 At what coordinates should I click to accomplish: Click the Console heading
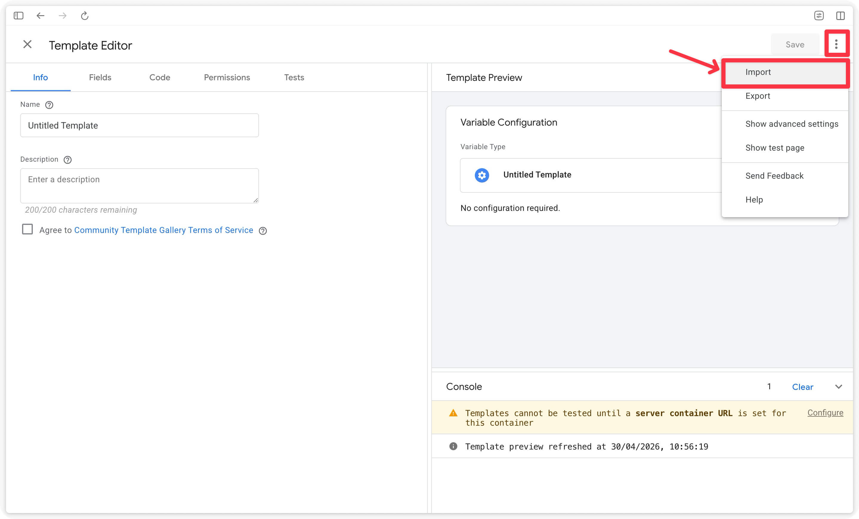pos(464,387)
